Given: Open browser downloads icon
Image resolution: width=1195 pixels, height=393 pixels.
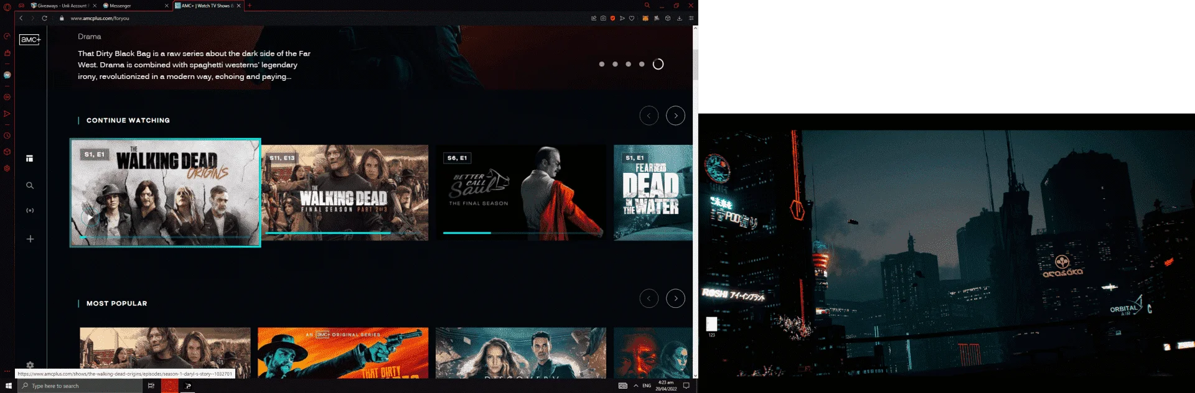Looking at the screenshot, I should (x=680, y=18).
